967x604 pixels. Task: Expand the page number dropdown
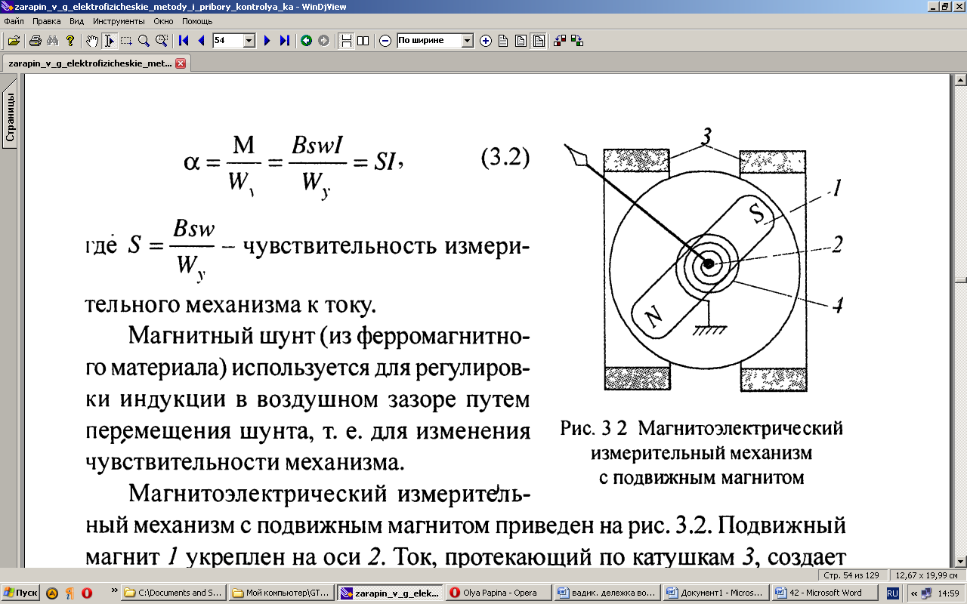[249, 41]
